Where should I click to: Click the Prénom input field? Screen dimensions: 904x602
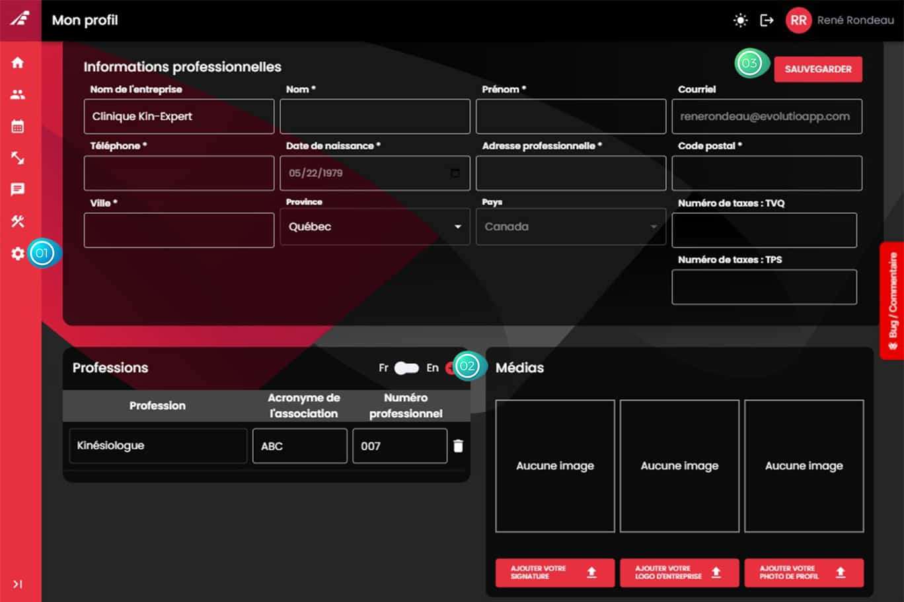[x=571, y=116]
